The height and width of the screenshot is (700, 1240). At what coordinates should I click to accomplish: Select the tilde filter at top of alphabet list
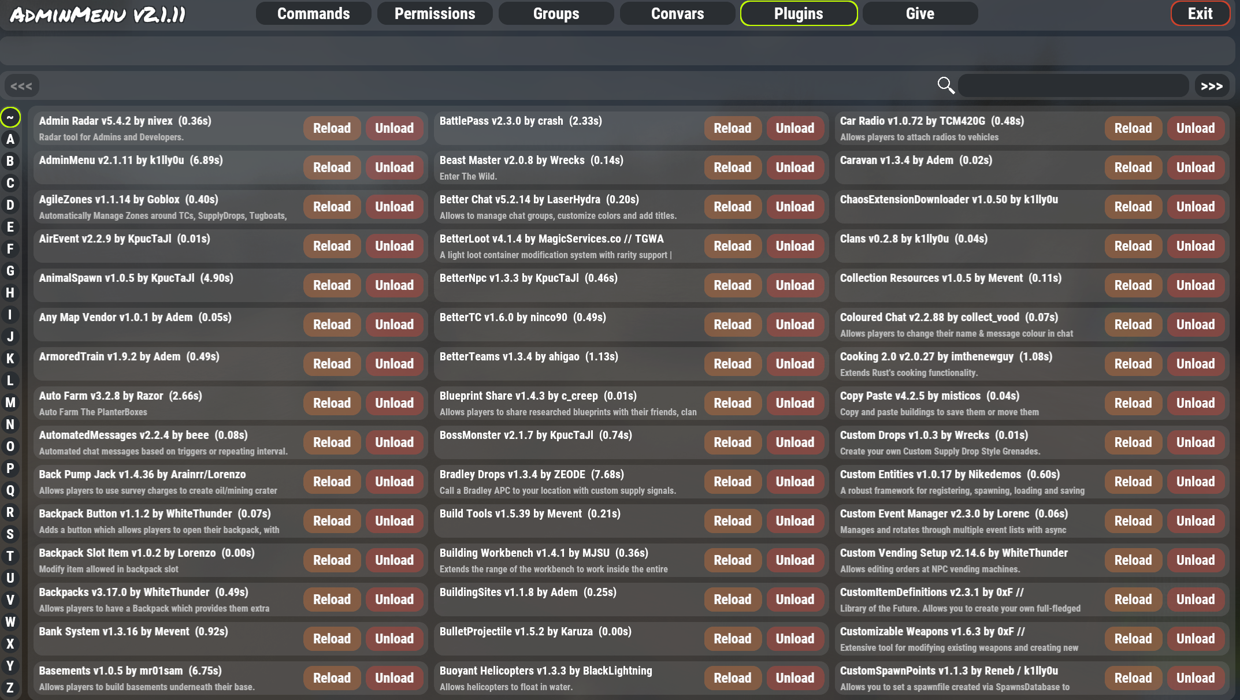(x=10, y=117)
